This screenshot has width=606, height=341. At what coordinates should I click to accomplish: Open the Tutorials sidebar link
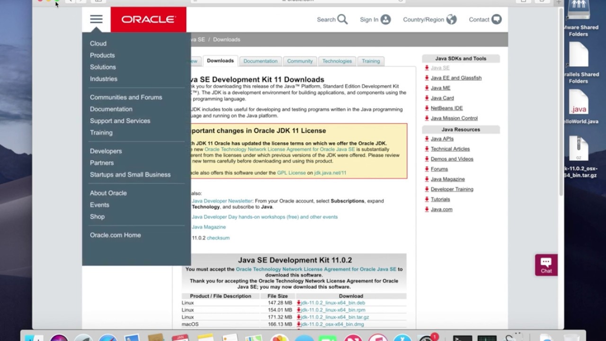[x=440, y=199]
